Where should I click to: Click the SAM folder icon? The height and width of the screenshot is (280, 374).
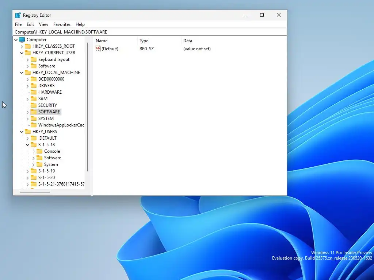point(34,98)
